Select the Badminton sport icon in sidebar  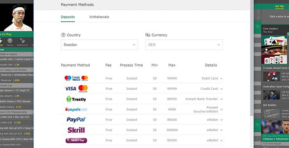tap(23, 42)
